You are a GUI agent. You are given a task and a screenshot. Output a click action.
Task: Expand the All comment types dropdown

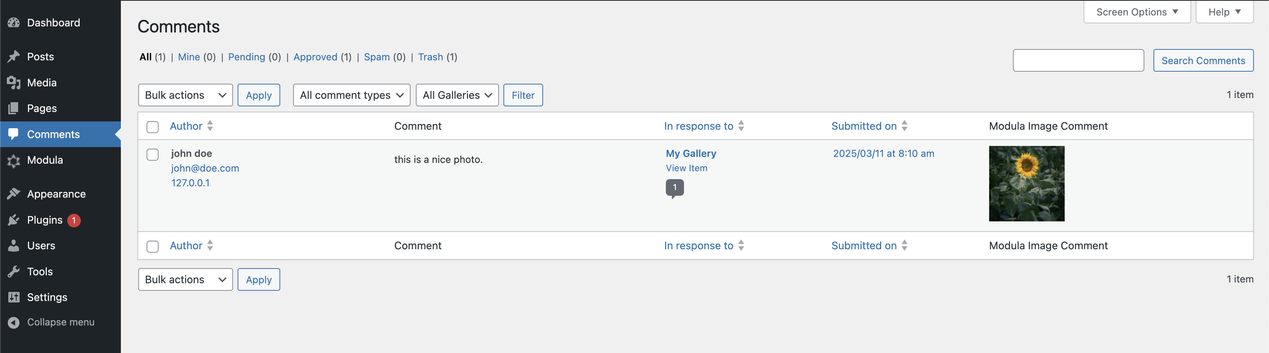point(351,95)
